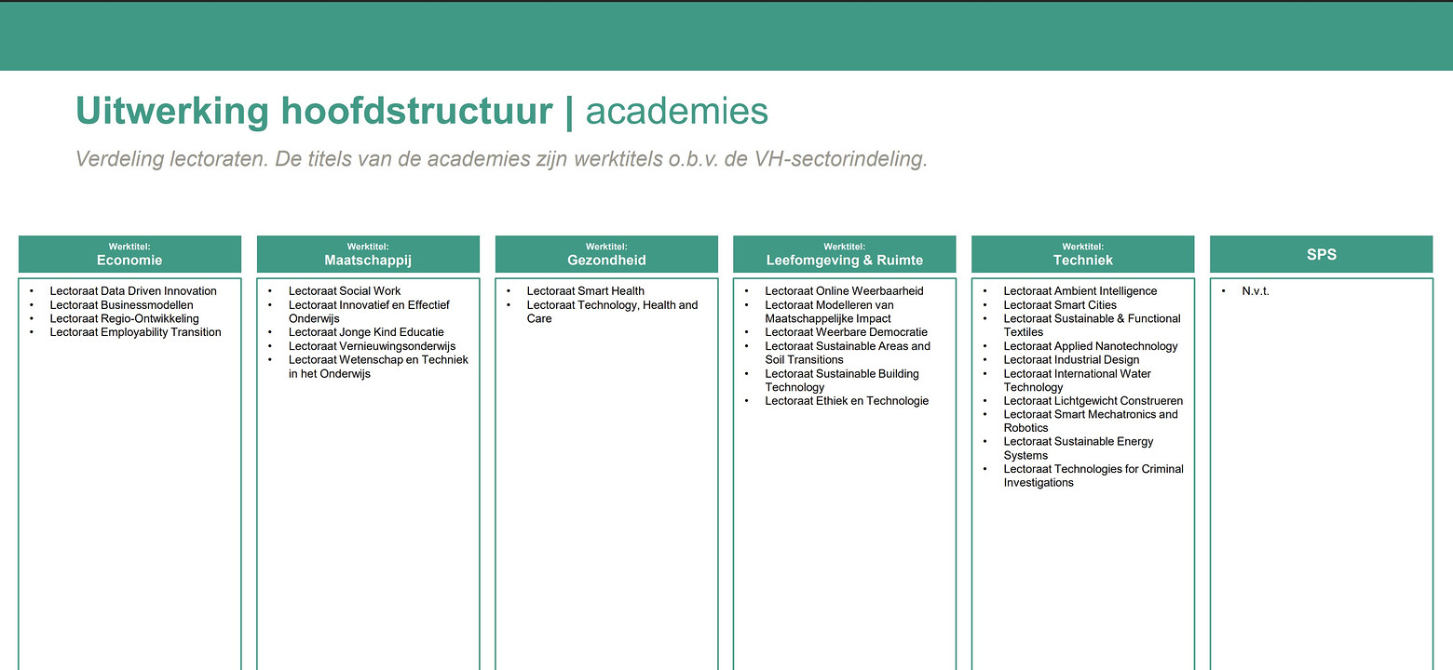
Task: Select the Leefomgeving & Ruimte header
Action: pyautogui.click(x=845, y=254)
